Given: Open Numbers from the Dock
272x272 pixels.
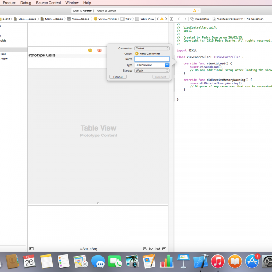Looking at the screenshot, I should 166,261.
